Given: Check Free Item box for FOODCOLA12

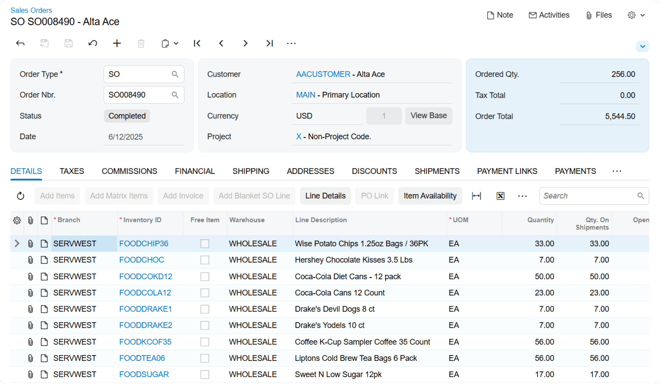Looking at the screenshot, I should click(x=205, y=293).
